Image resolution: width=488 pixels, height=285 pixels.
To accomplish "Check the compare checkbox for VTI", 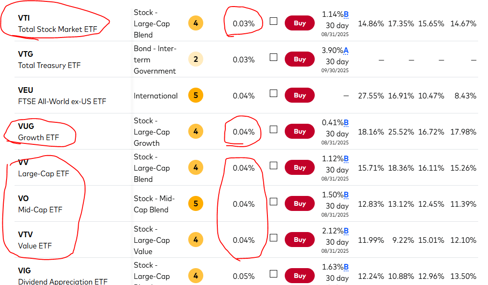I will click(x=274, y=21).
